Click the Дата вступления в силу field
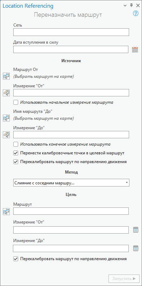Viewport: 142px width, 286px height. tap(71, 50)
